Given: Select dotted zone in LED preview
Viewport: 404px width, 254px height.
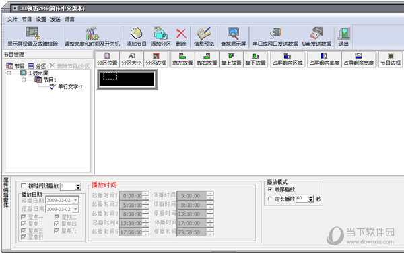Looking at the screenshot, I should coord(110,75).
